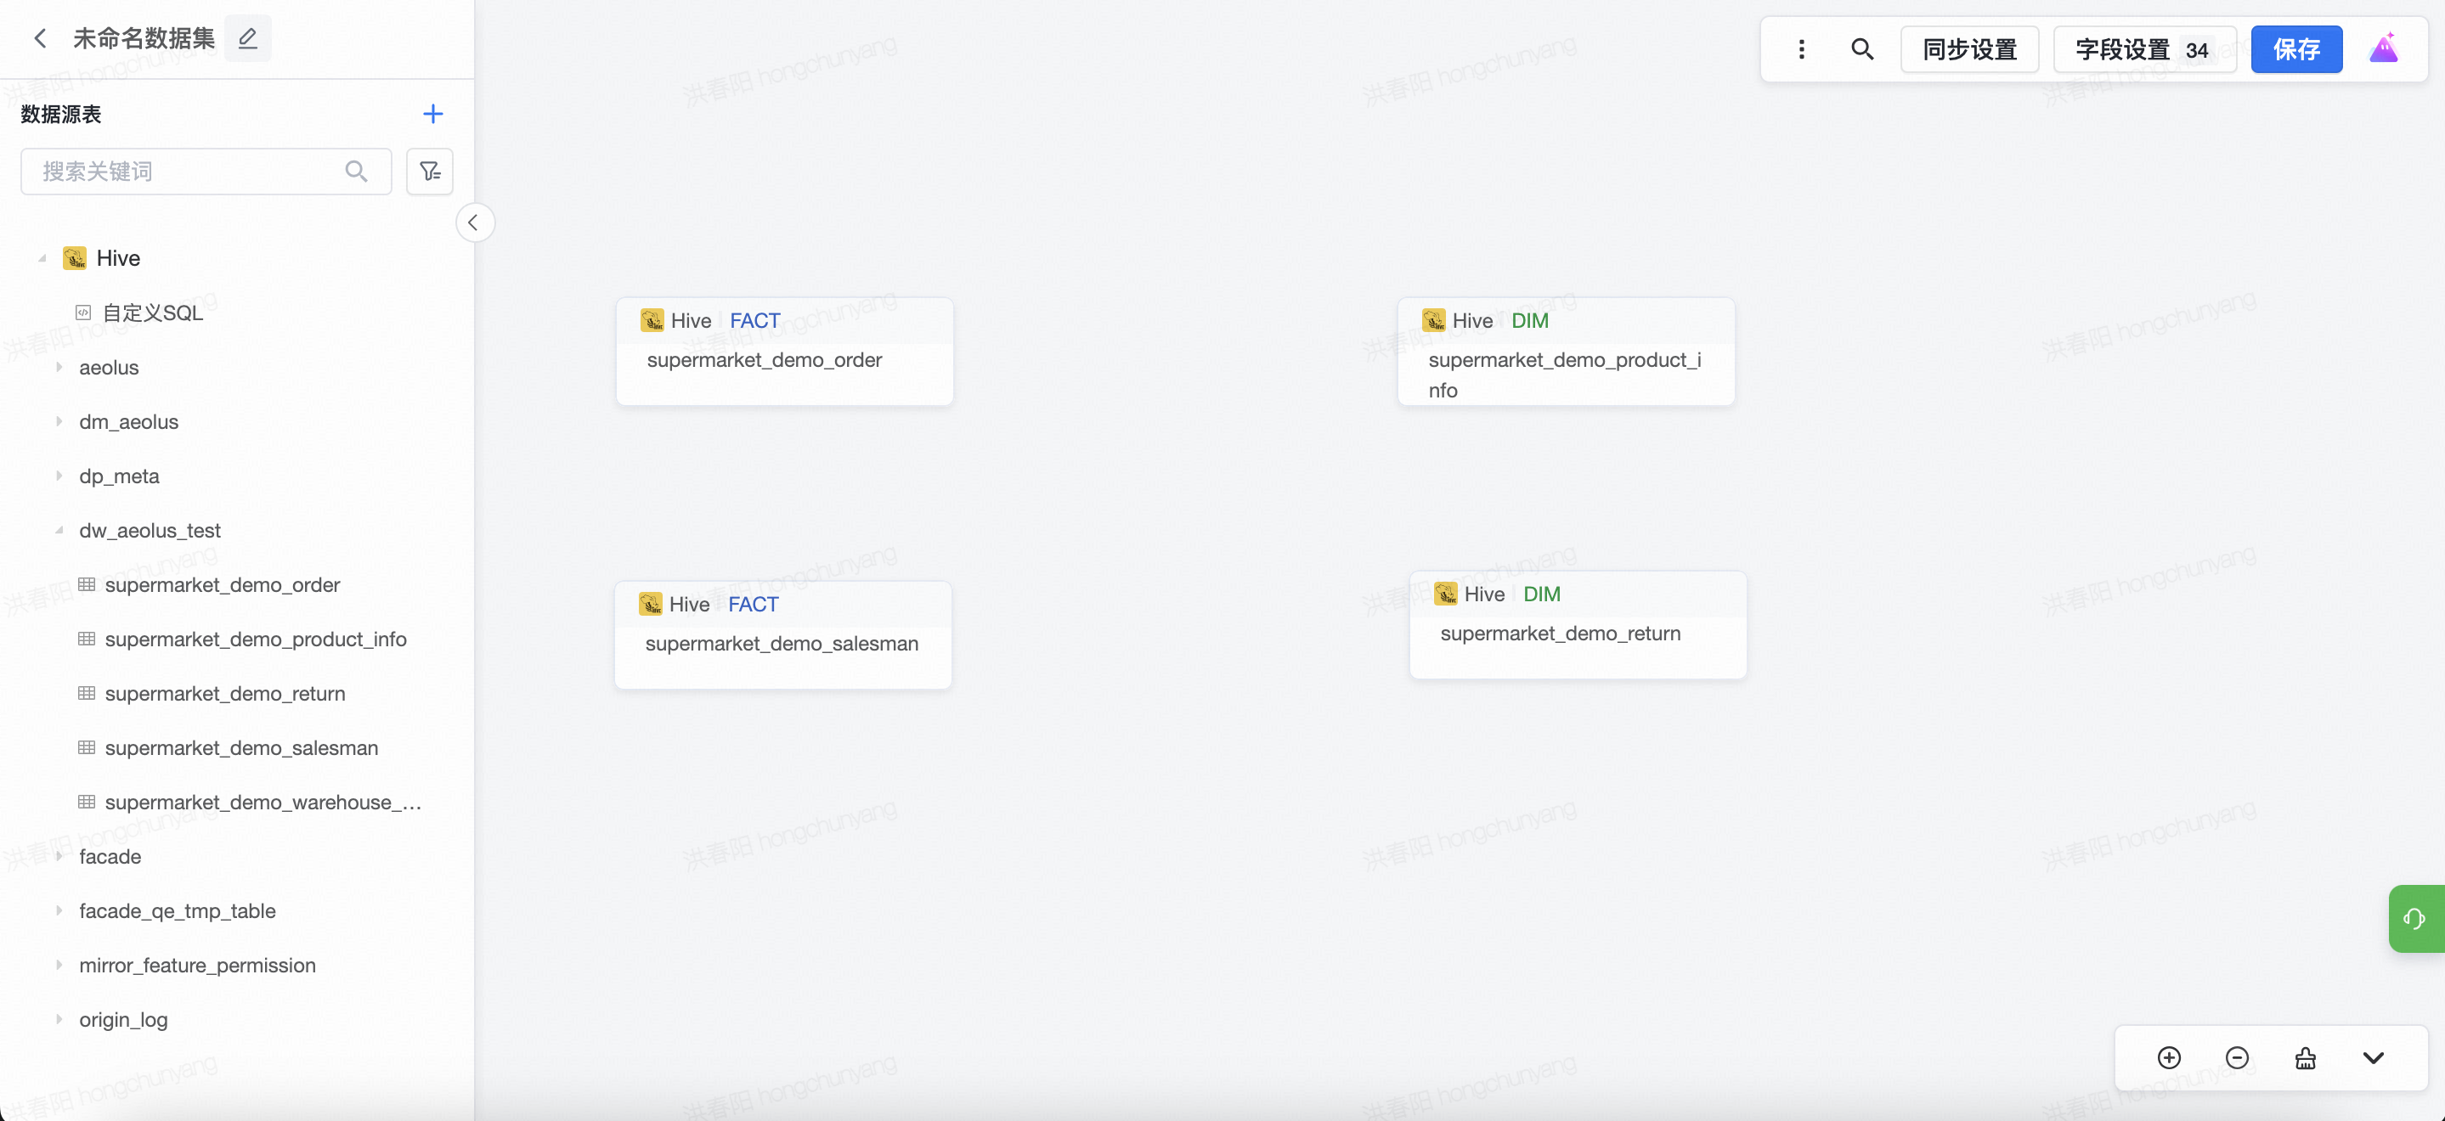Edit dataset name with pencil icon
This screenshot has height=1121, width=2445.
pyautogui.click(x=248, y=38)
